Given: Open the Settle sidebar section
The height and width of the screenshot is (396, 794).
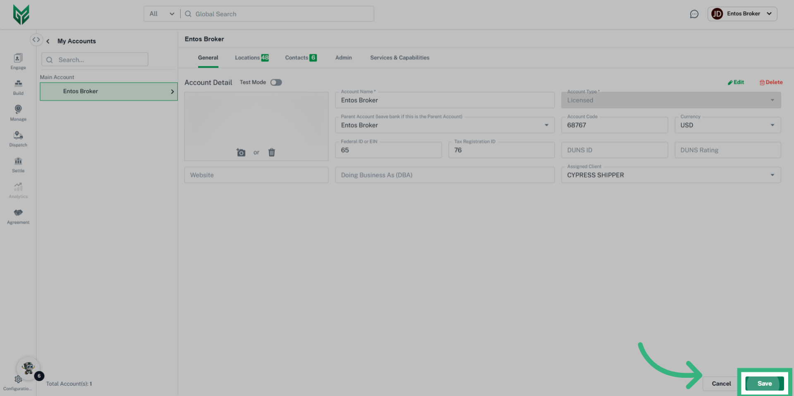Looking at the screenshot, I should point(18,165).
